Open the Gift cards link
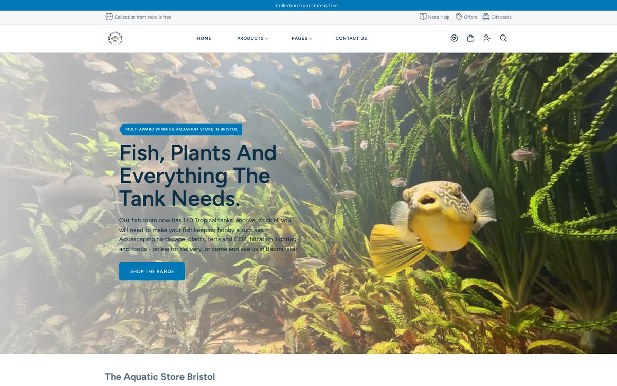The width and height of the screenshot is (617, 386). coord(501,17)
